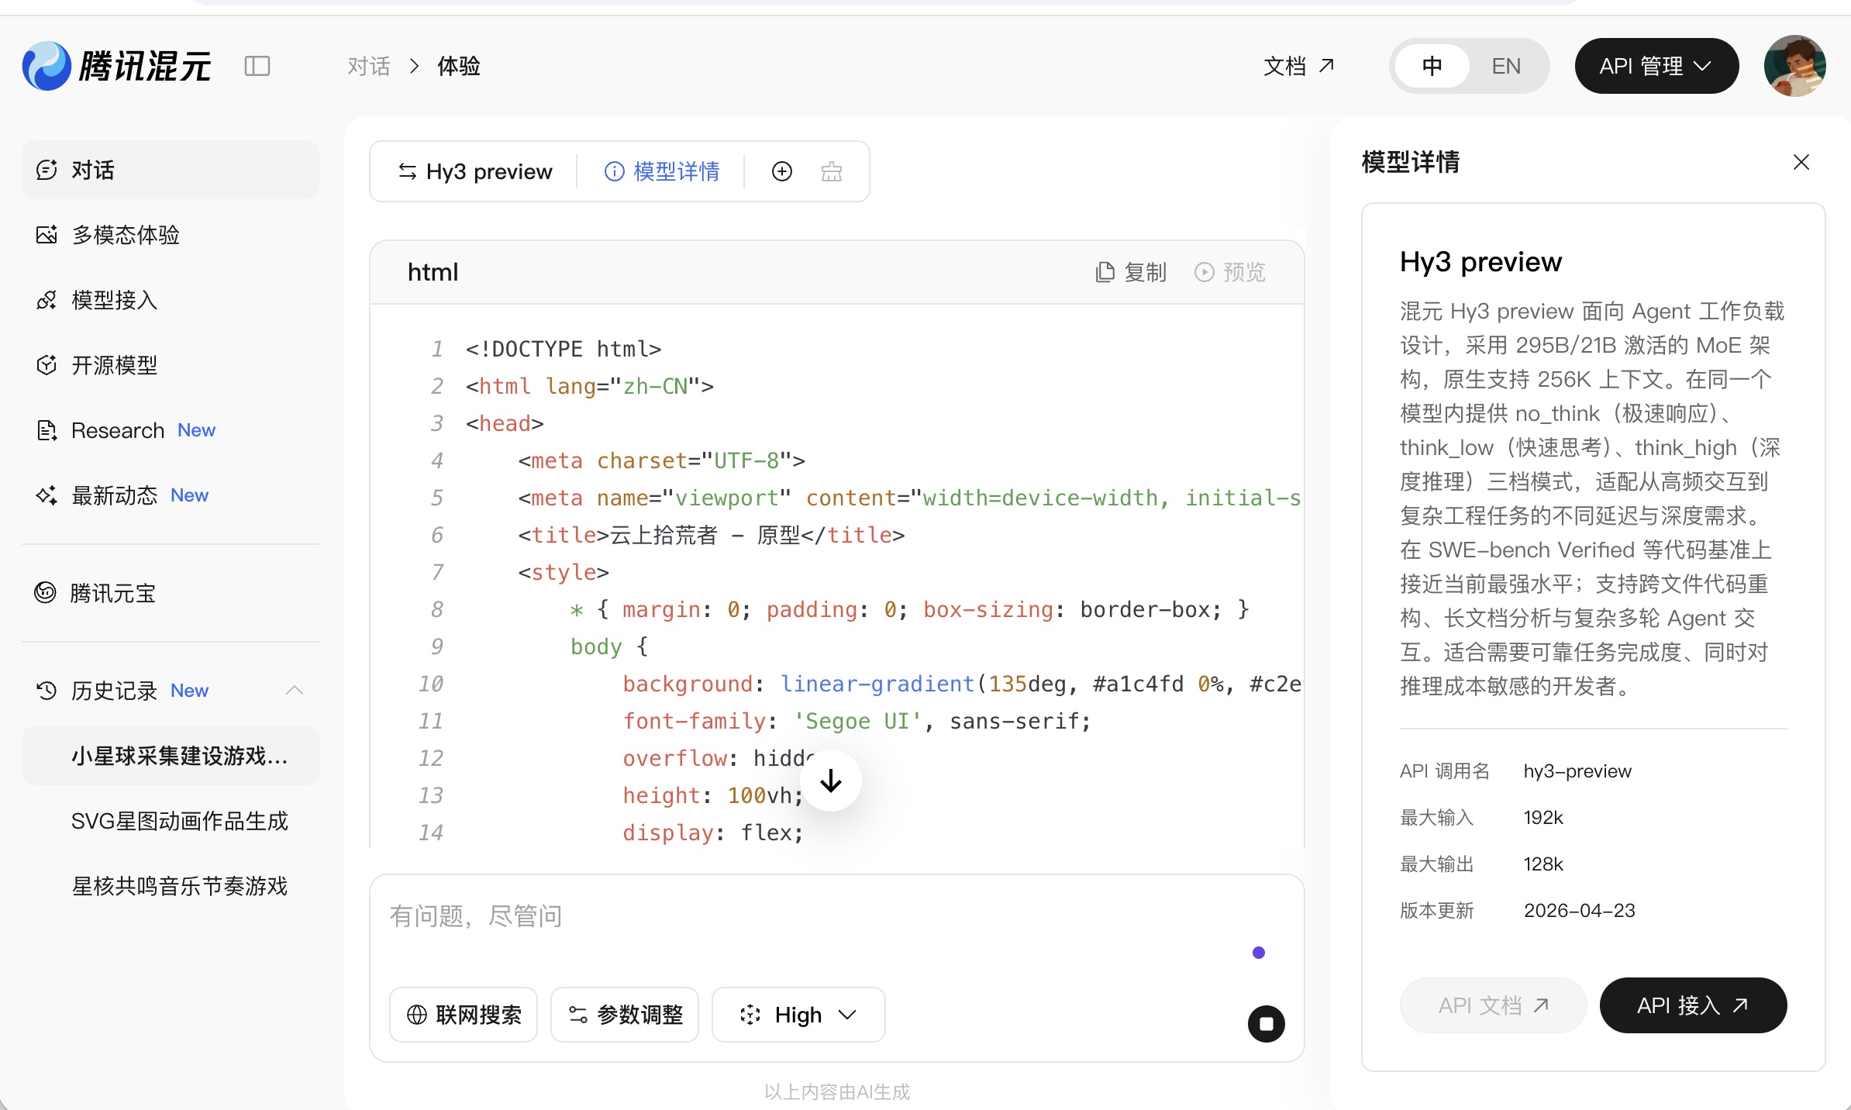Viewport: 1851px width, 1110px height.
Task: Click the scroll-to-bottom arrow button
Action: (x=831, y=781)
